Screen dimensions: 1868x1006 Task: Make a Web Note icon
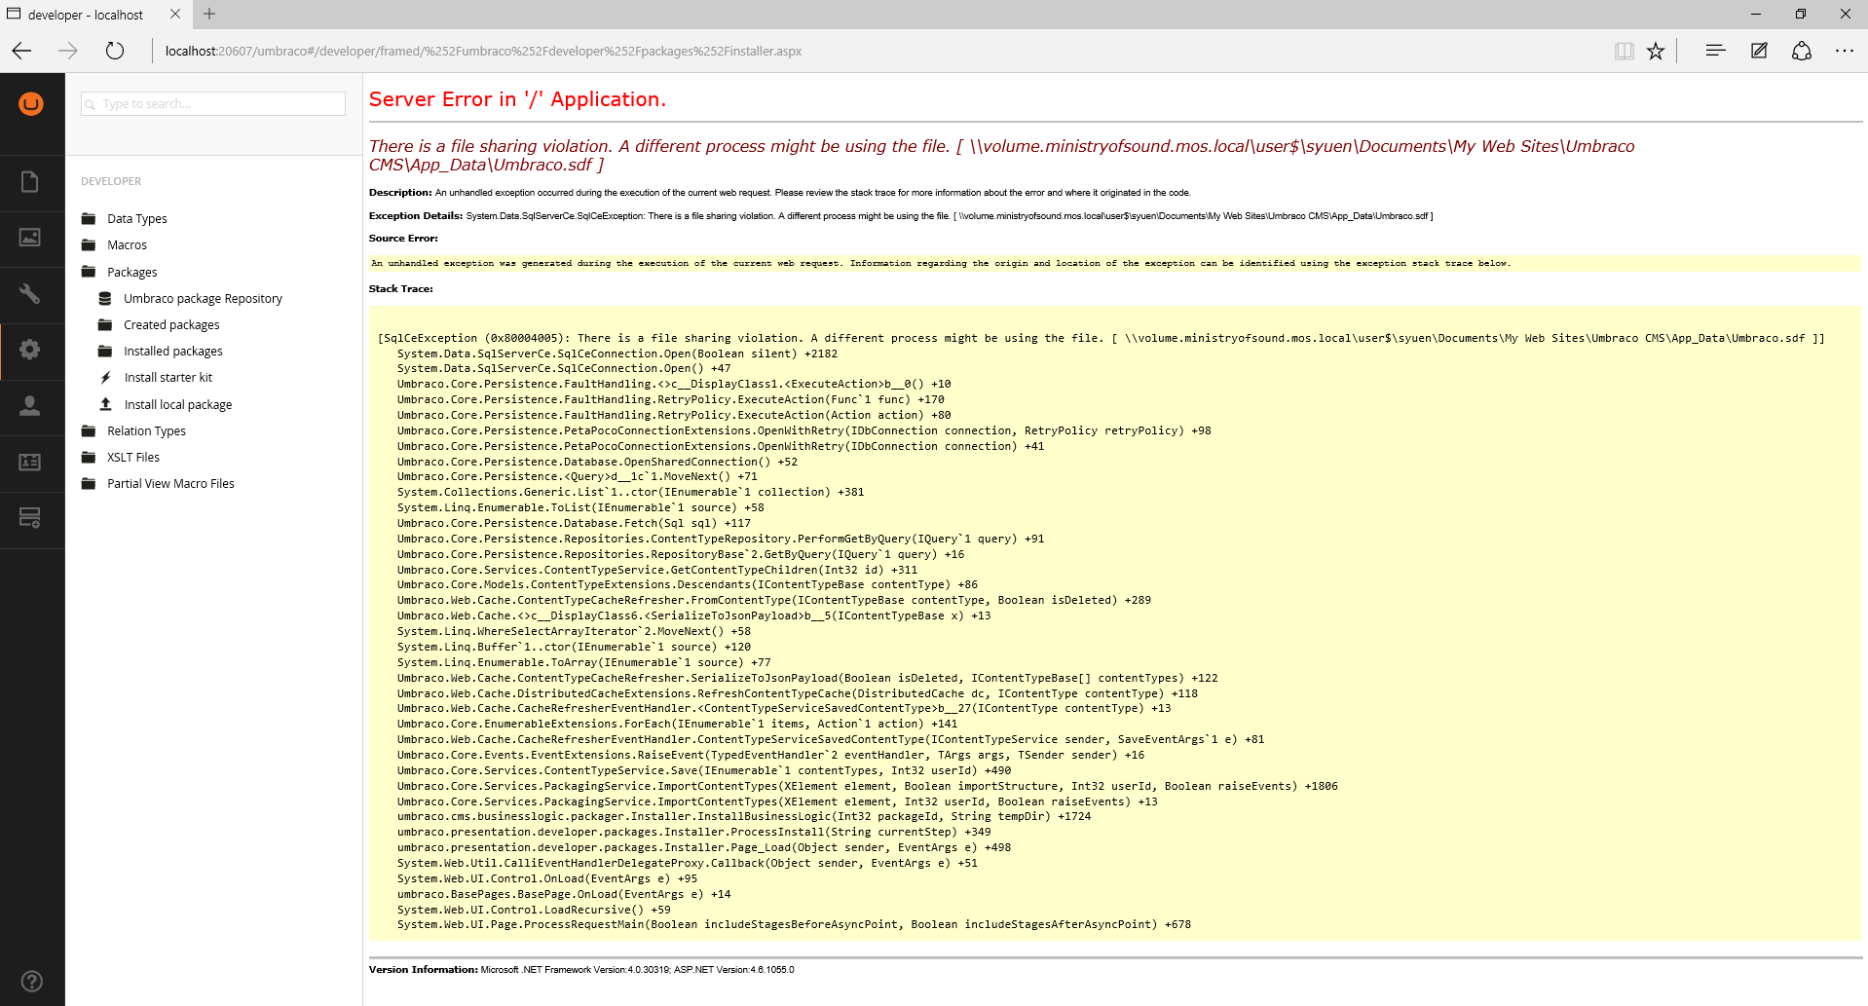click(1759, 51)
